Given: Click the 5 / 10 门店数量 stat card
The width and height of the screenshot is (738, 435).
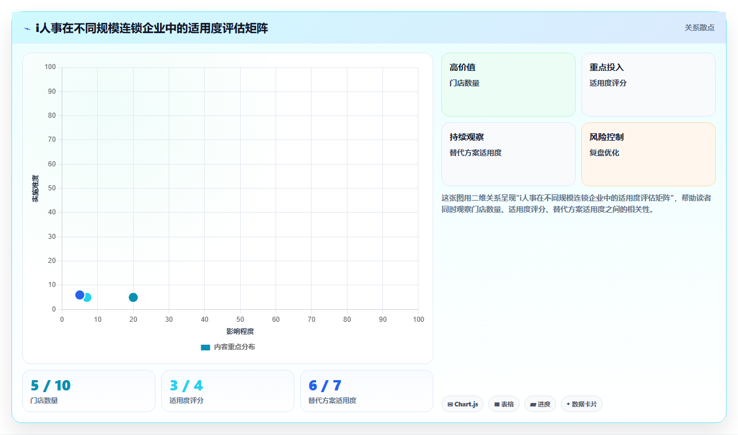Looking at the screenshot, I should 89,391.
